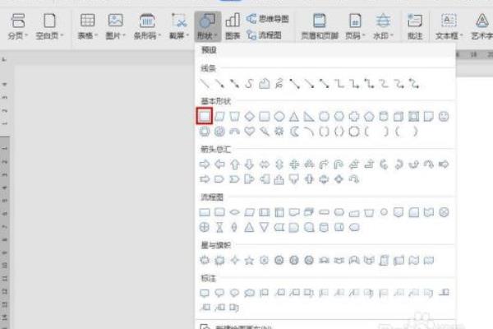Pick the cylinder basic shape
Screen dimensions: 493x329
(x=384, y=117)
